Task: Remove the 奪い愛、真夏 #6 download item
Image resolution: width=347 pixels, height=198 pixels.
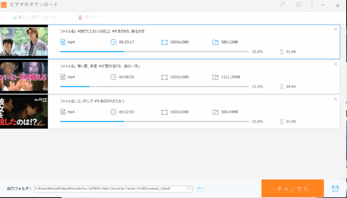Action: pos(335,64)
